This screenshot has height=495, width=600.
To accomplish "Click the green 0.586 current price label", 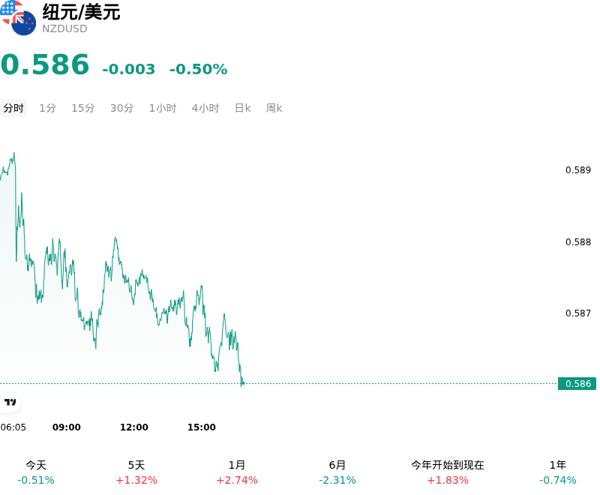I will coord(577,384).
